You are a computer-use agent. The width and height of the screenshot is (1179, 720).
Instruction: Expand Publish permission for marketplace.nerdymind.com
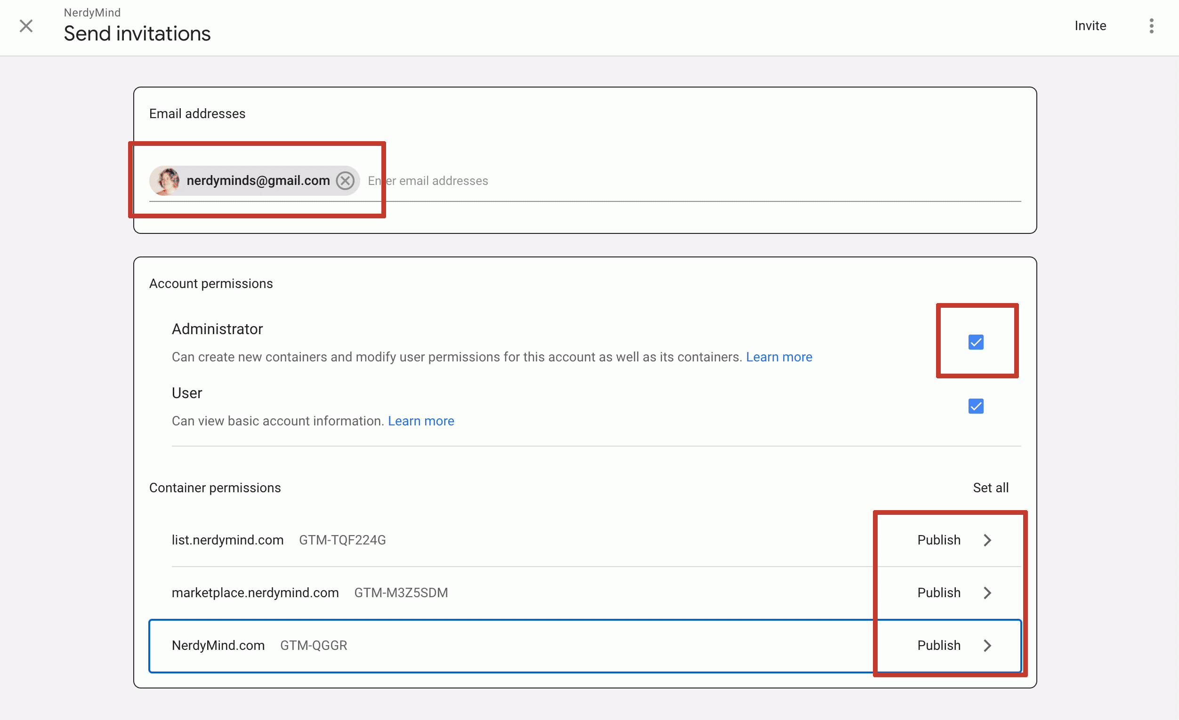pyautogui.click(x=939, y=593)
